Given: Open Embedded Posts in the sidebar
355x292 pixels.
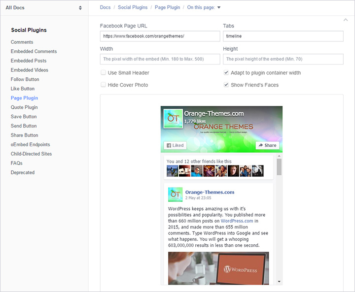Looking at the screenshot, I should coord(29,61).
